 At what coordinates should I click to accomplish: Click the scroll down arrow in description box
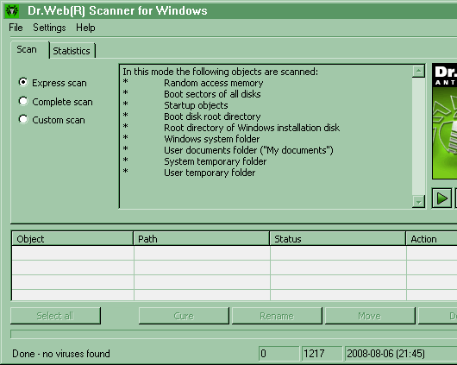pos(418,201)
